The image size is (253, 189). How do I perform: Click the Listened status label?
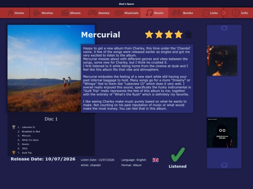[178, 166]
